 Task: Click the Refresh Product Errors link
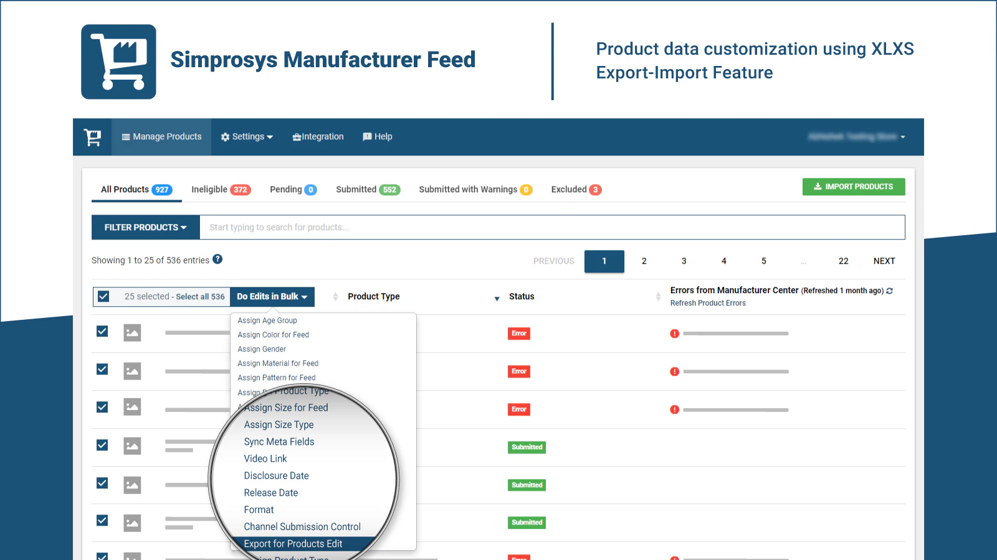pyautogui.click(x=708, y=303)
